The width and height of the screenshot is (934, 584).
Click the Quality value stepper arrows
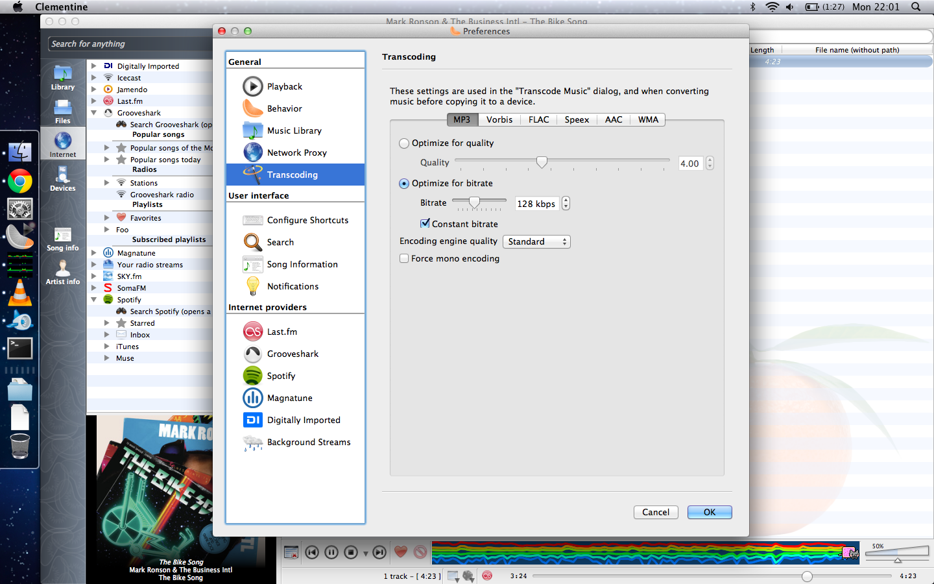click(710, 163)
